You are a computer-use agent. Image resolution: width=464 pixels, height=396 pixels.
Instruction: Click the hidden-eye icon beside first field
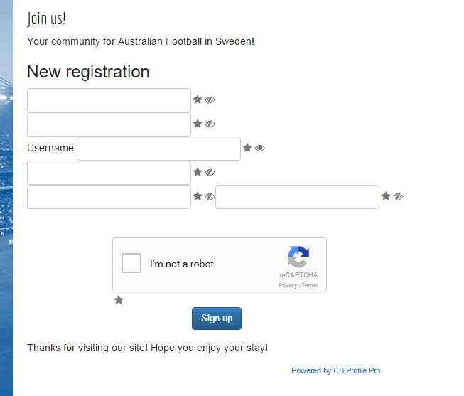tap(210, 100)
